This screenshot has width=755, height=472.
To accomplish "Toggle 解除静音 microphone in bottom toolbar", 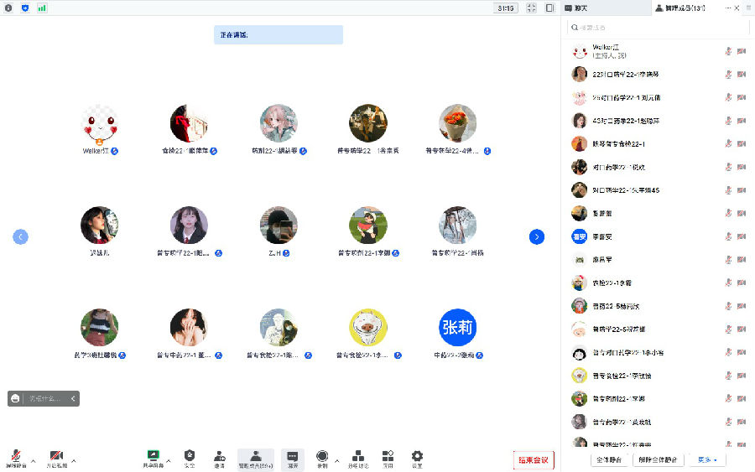I will point(13,457).
